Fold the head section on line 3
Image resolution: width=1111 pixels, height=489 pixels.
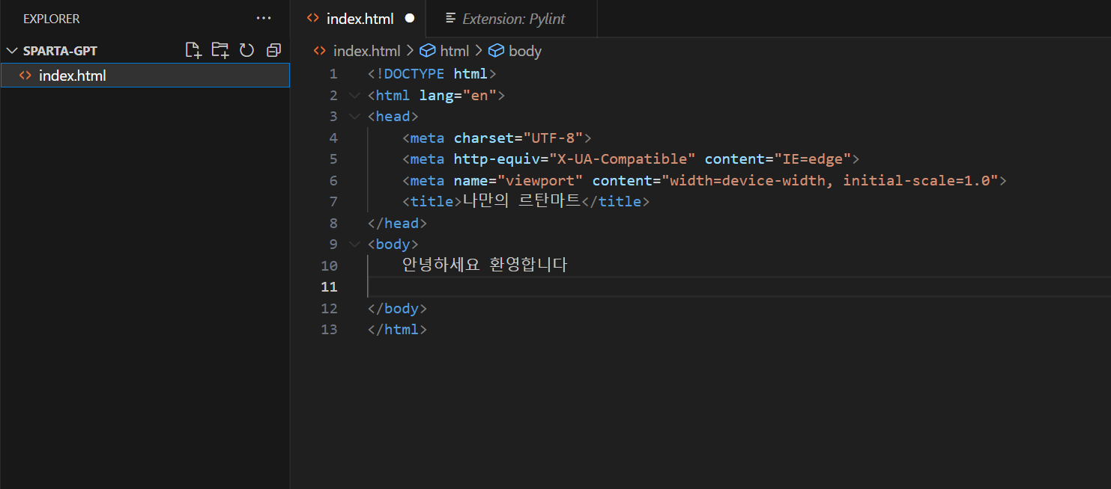pos(354,117)
